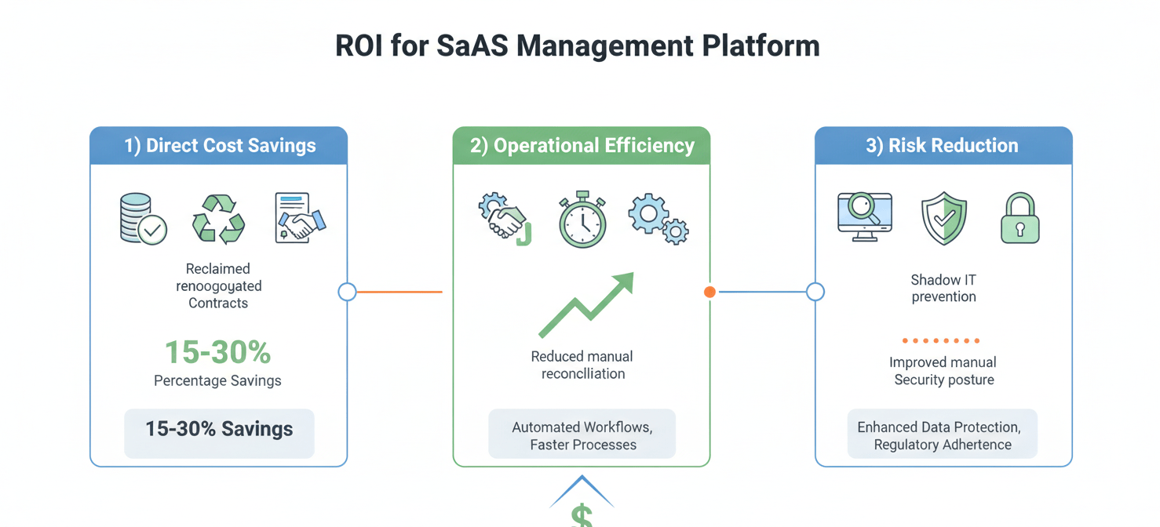Image resolution: width=1160 pixels, height=527 pixels.
Task: Select the "3) Risk Reduction" header
Action: pos(943,146)
